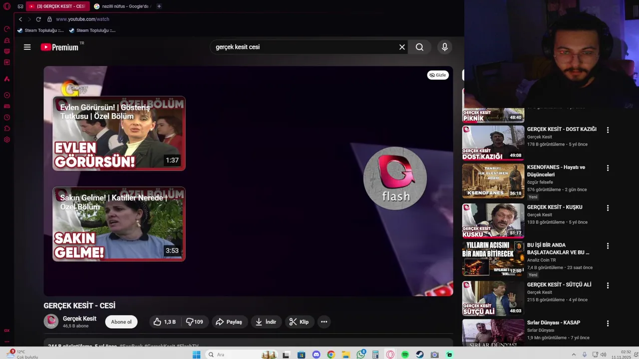This screenshot has height=359, width=639.
Task: Reload the current page
Action: click(x=38, y=19)
